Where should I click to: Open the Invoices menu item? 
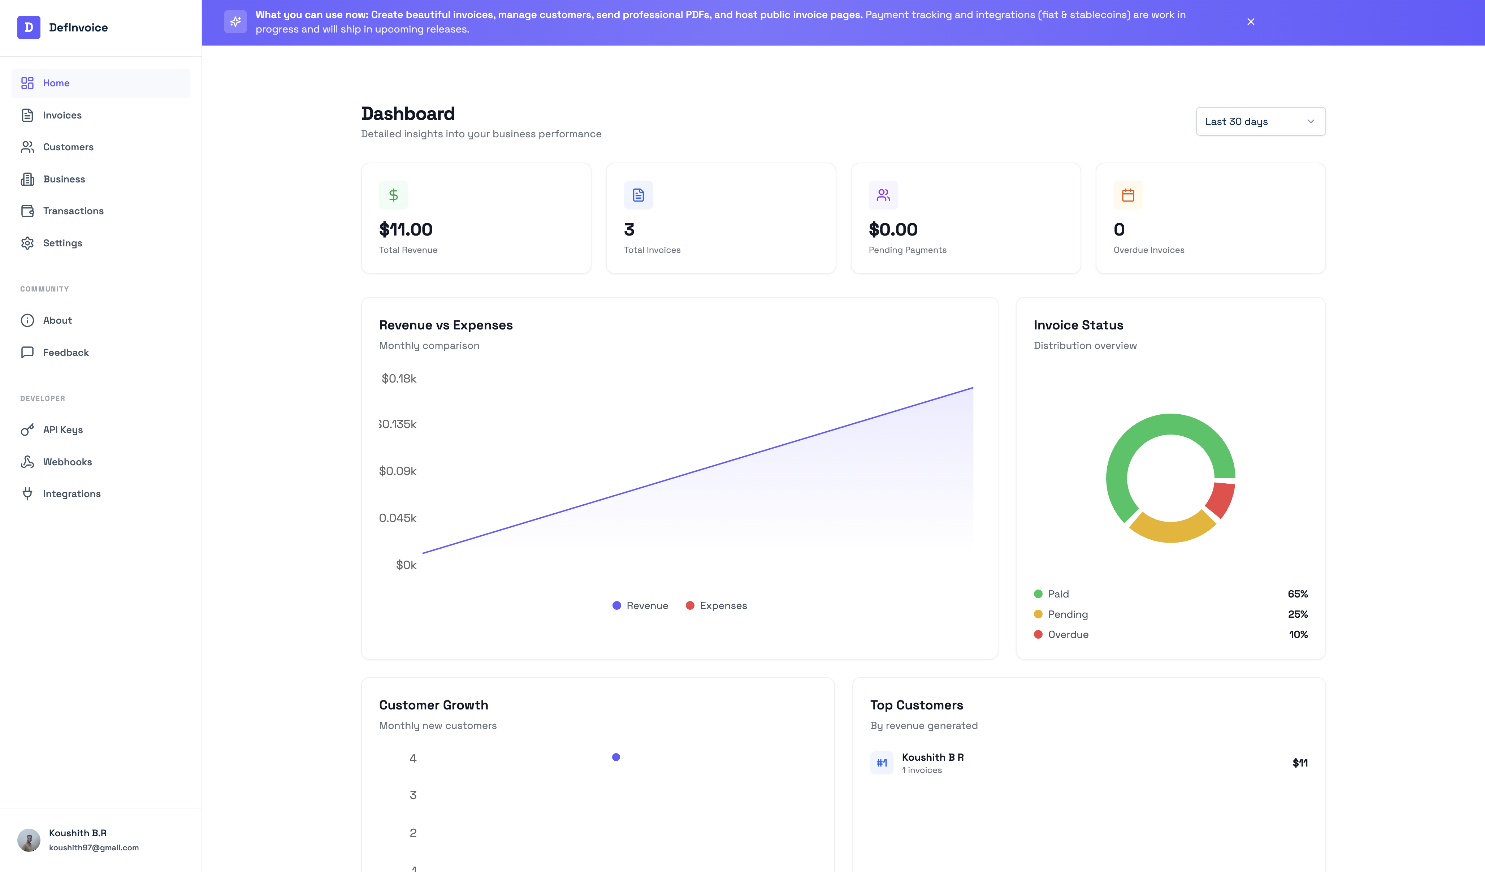[62, 115]
